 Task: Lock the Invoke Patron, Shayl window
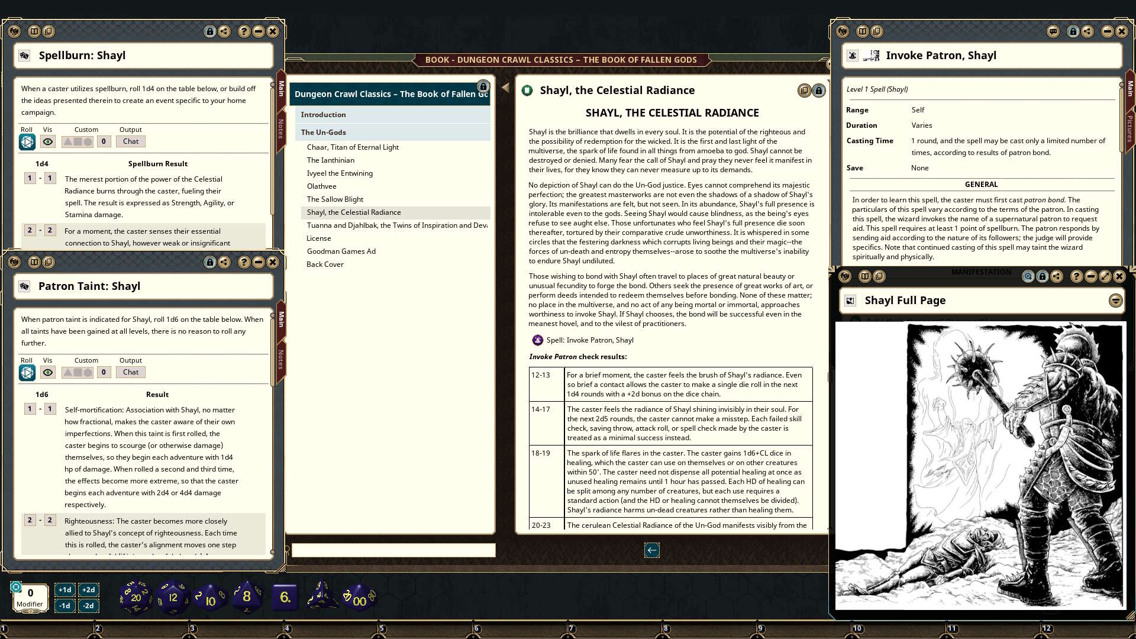[1073, 31]
